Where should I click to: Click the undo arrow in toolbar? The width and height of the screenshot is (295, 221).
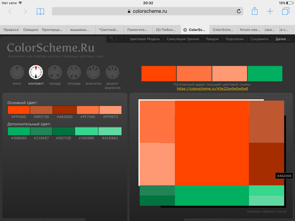coord(111,39)
